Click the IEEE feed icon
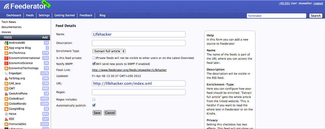 tap(6, 119)
